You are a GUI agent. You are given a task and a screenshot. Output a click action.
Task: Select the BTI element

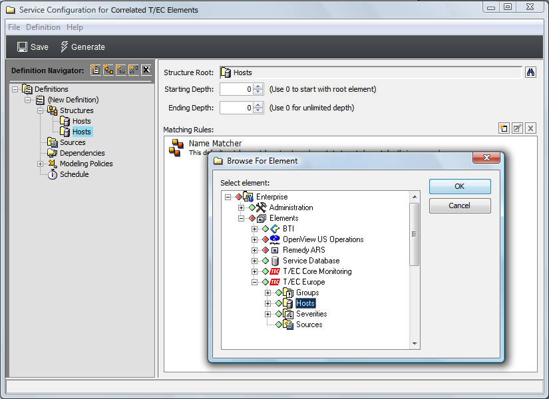click(289, 229)
